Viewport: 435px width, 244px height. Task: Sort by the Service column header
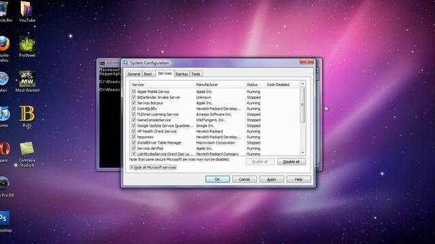pos(162,85)
